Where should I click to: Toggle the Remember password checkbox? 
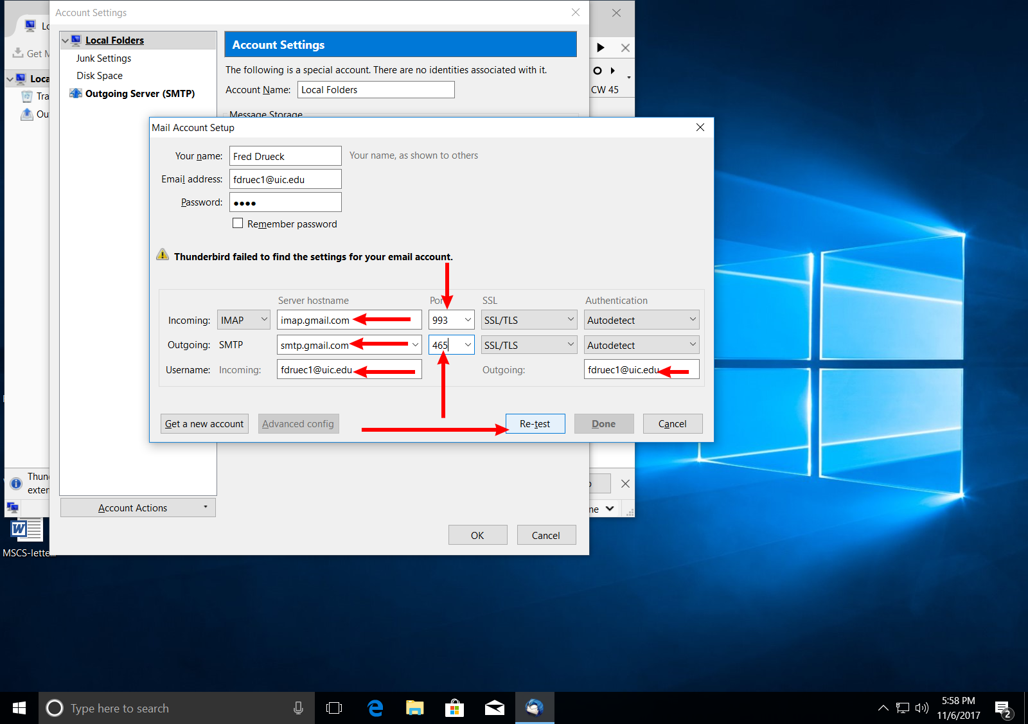(x=238, y=223)
